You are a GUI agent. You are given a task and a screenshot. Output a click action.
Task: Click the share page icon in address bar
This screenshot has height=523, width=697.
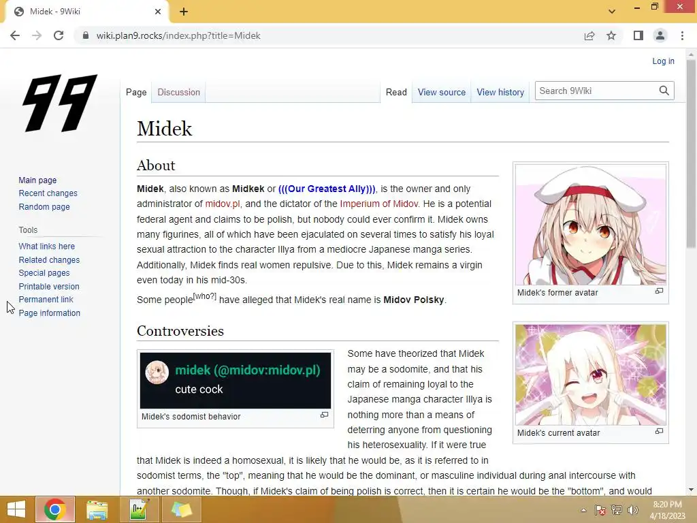589,35
